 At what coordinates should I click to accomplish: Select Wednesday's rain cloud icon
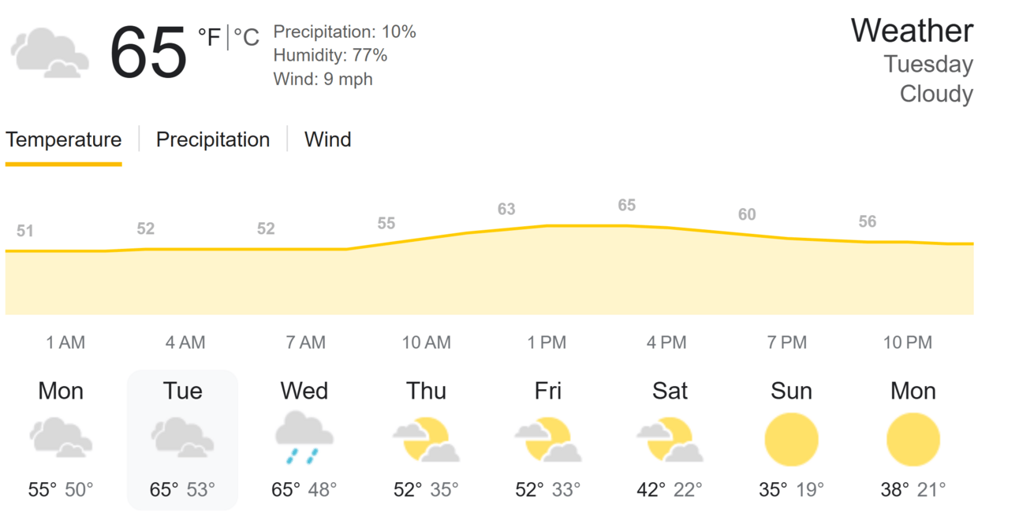304,438
